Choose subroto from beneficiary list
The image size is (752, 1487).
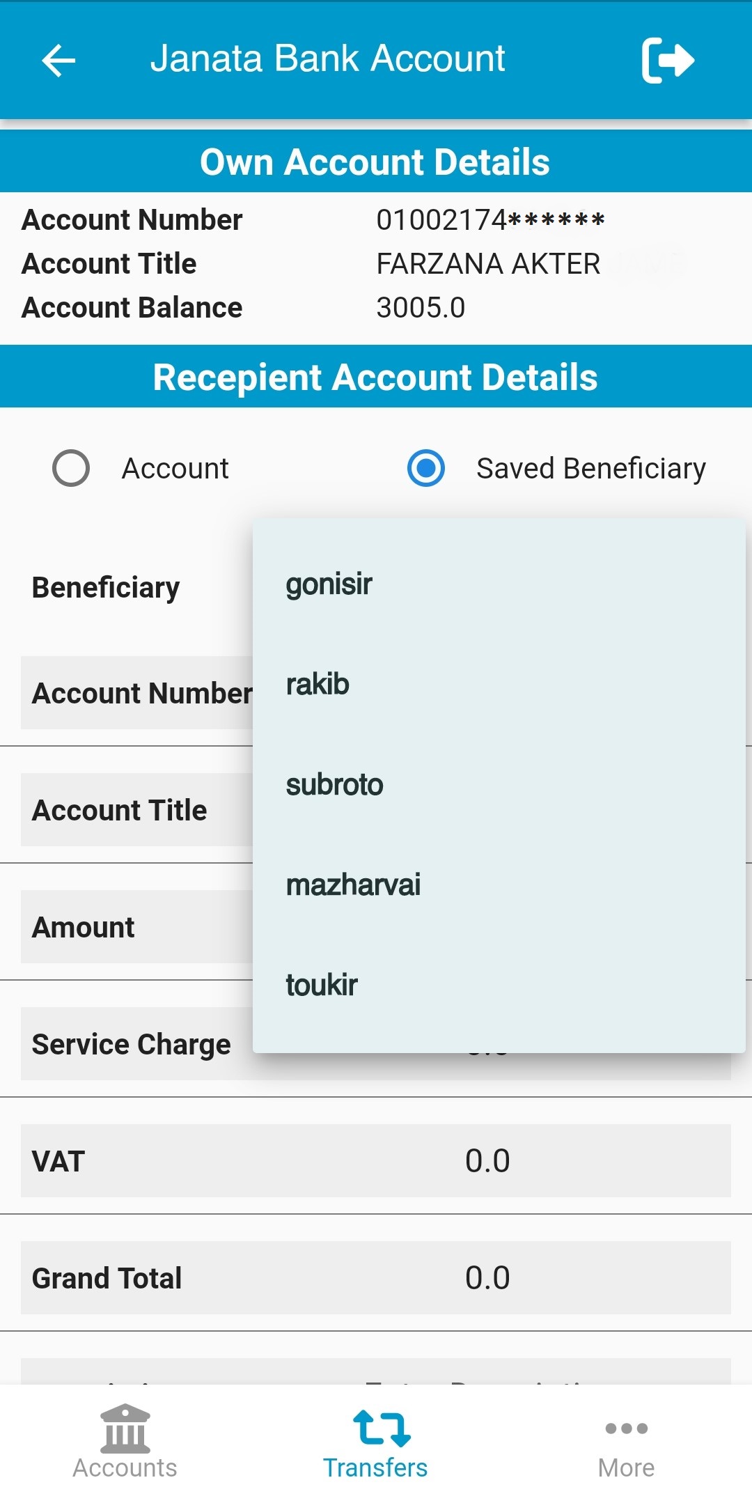coord(334,784)
